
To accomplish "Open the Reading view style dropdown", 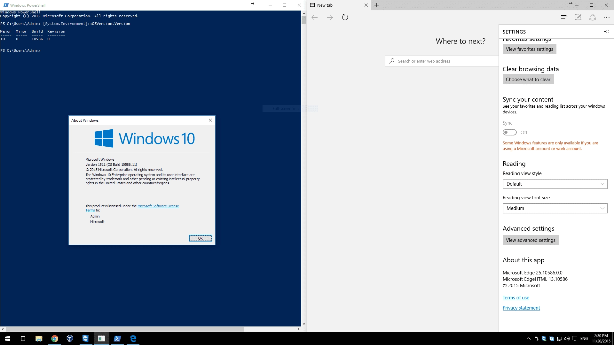I will (x=555, y=184).
